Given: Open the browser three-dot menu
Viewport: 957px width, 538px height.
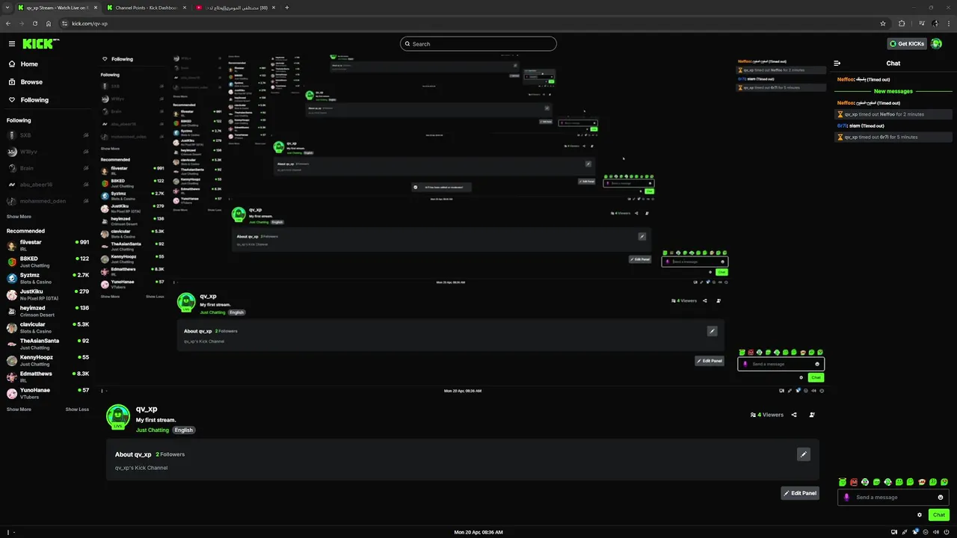Looking at the screenshot, I should point(948,23).
